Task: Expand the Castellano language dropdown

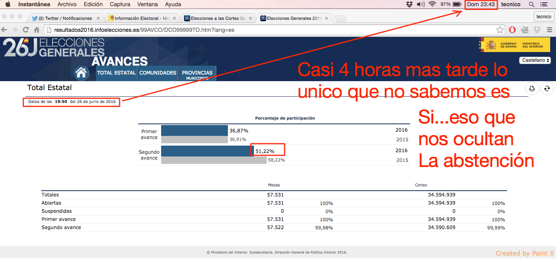Action: (535, 61)
